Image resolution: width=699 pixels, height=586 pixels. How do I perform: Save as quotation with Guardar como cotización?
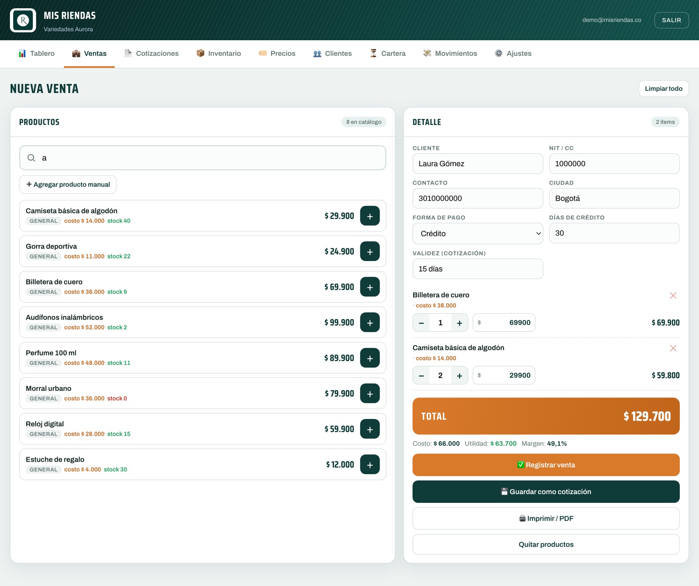(546, 492)
